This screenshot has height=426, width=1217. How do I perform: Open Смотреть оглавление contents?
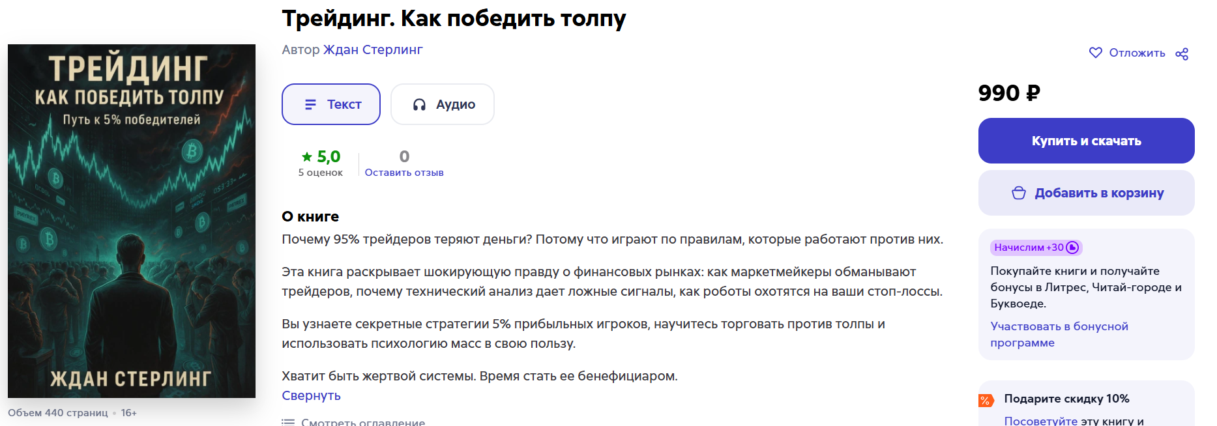[x=362, y=421]
